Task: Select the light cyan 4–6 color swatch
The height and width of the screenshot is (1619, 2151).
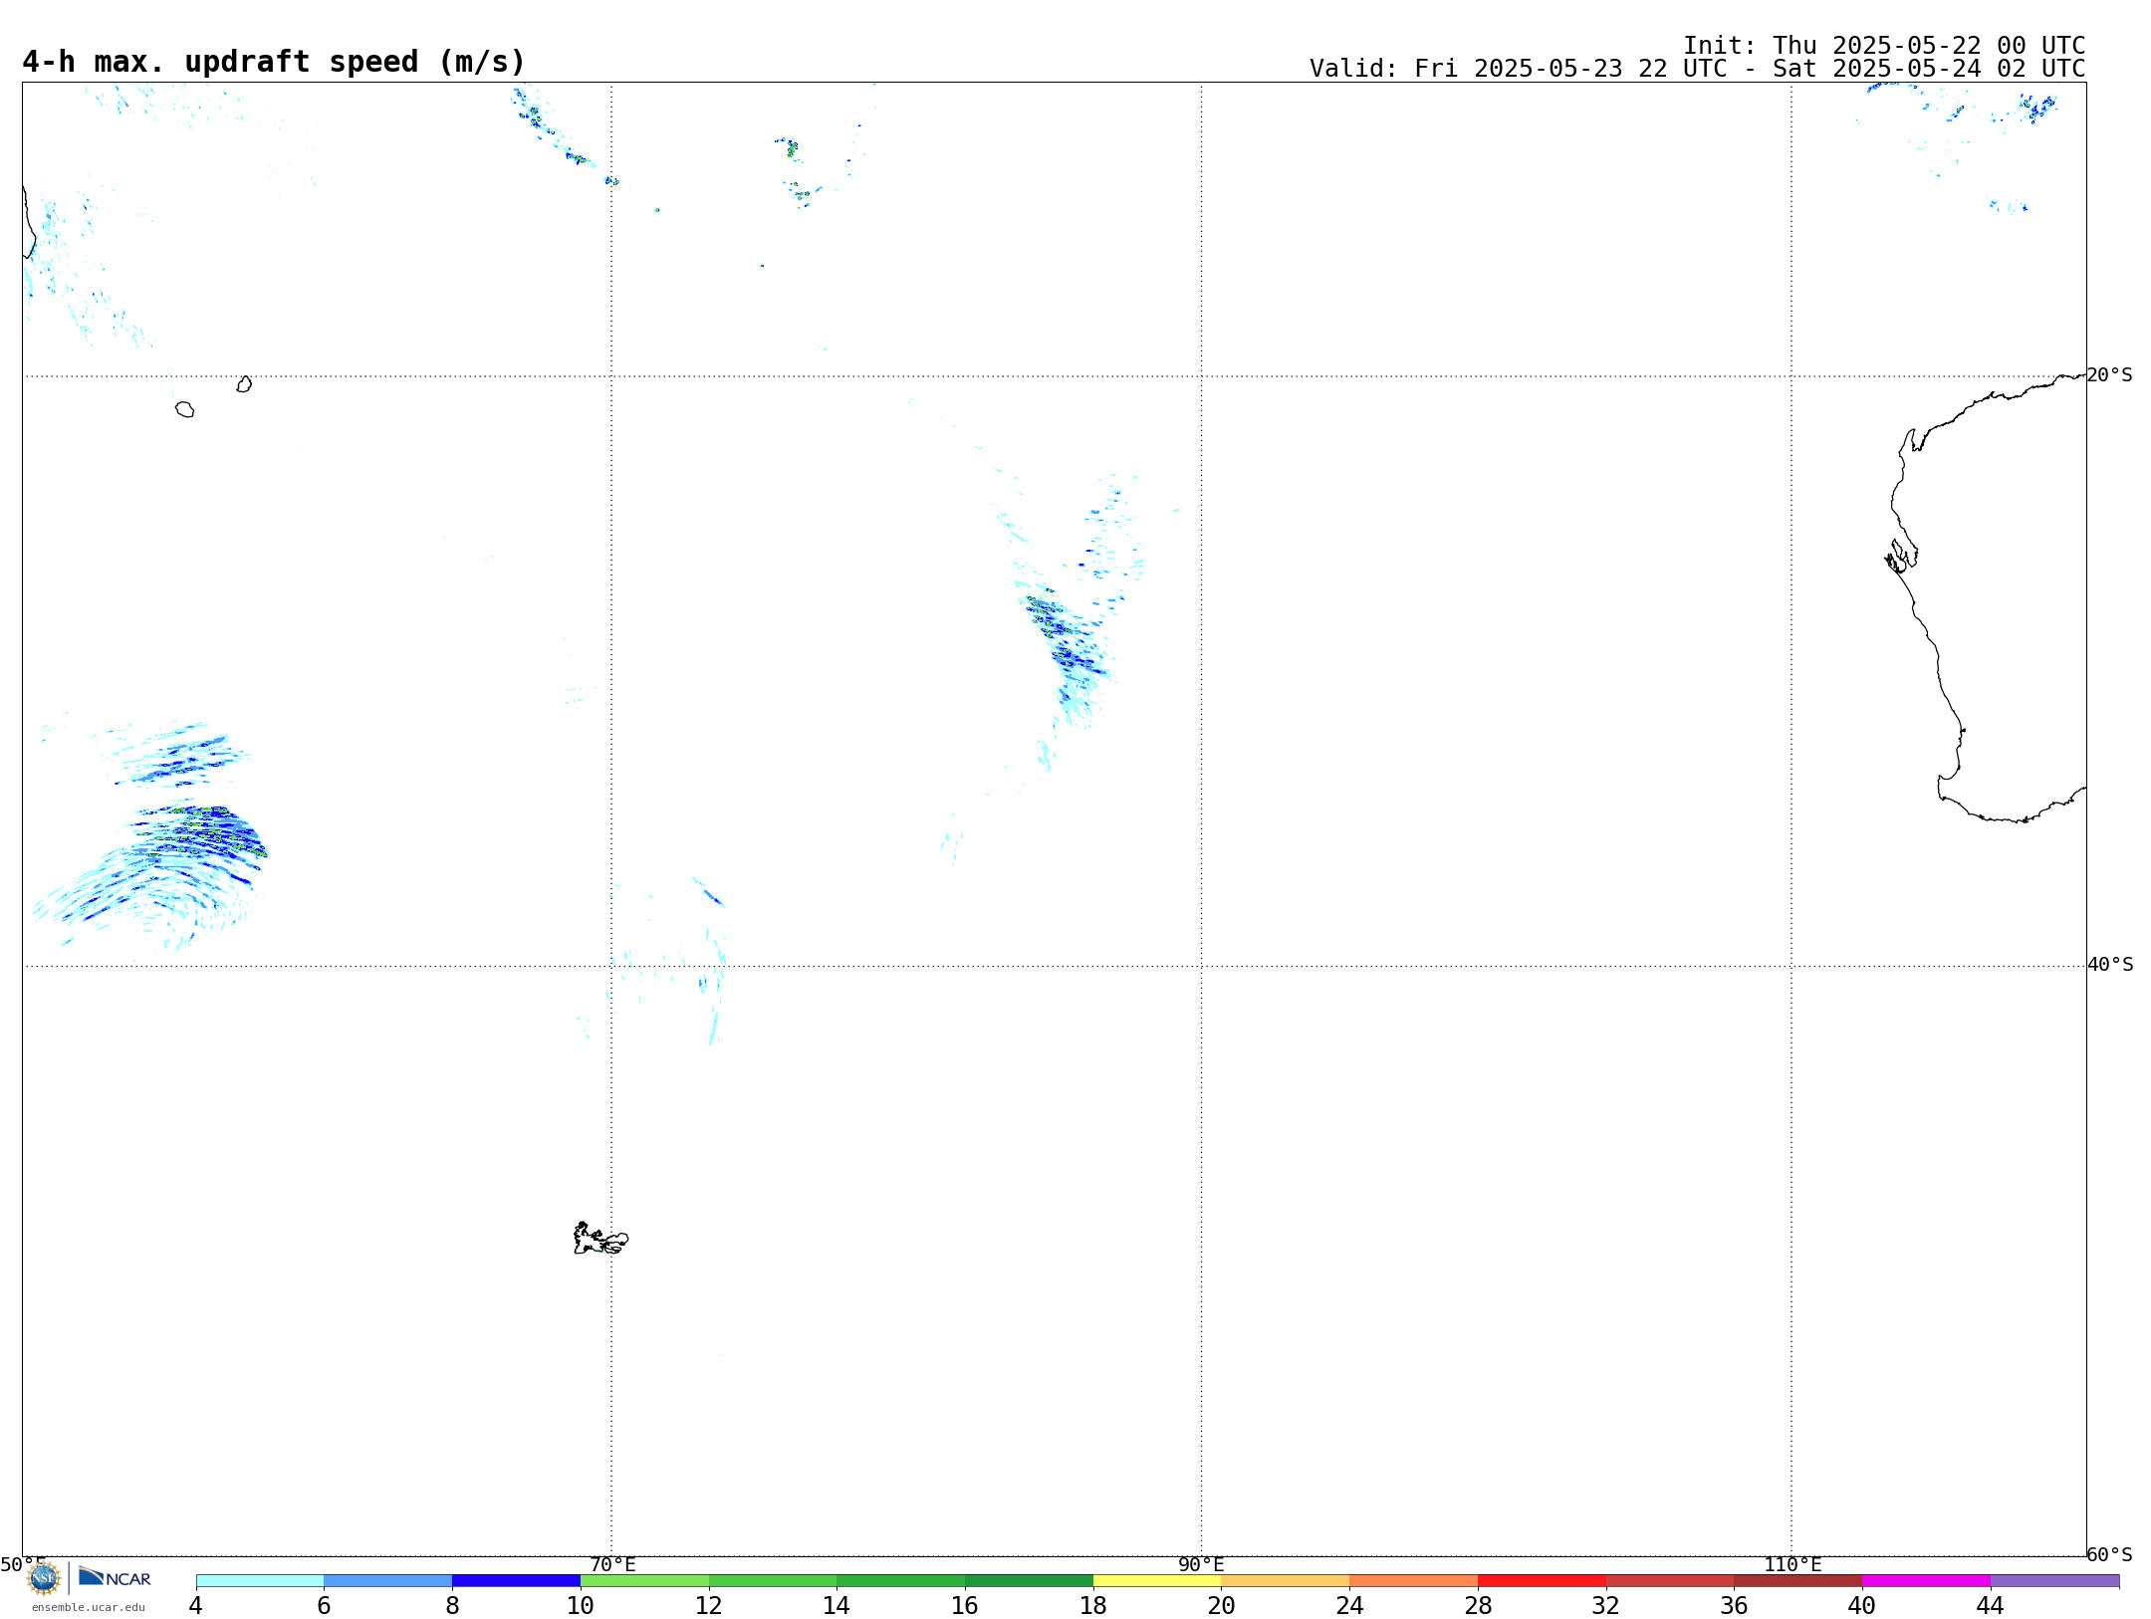Action: pos(260,1581)
